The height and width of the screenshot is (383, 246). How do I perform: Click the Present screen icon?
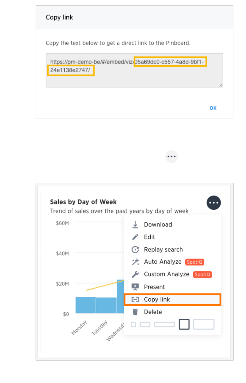point(135,287)
